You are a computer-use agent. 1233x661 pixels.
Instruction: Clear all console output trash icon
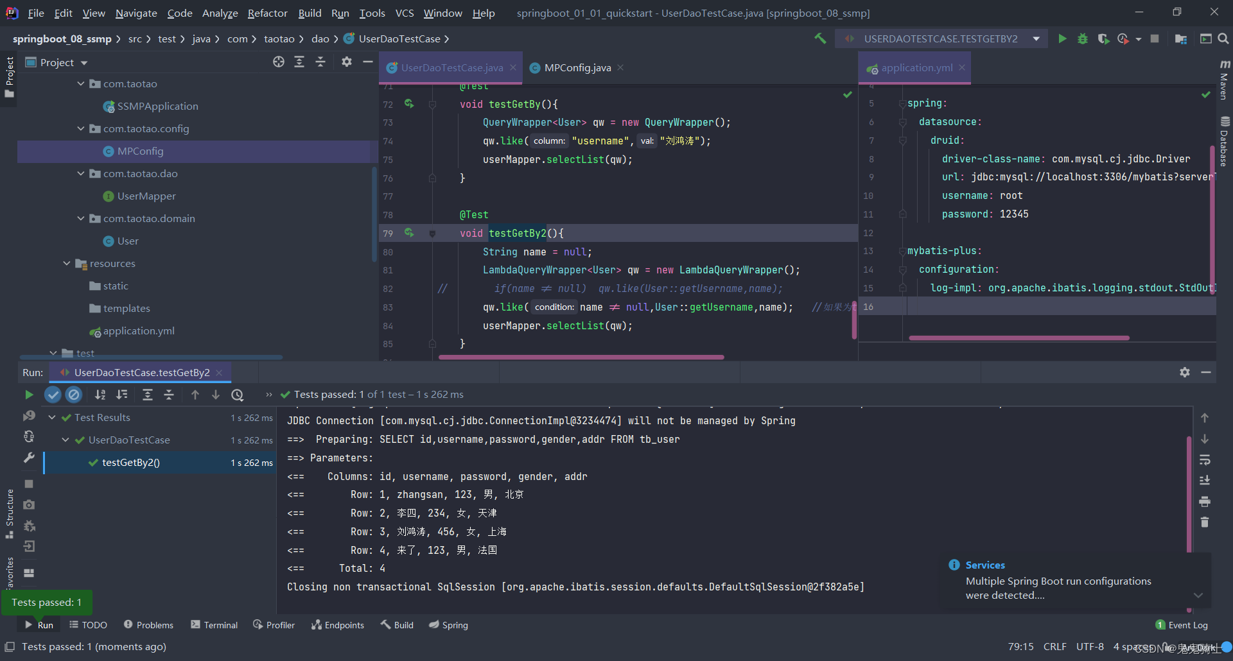(x=1205, y=522)
